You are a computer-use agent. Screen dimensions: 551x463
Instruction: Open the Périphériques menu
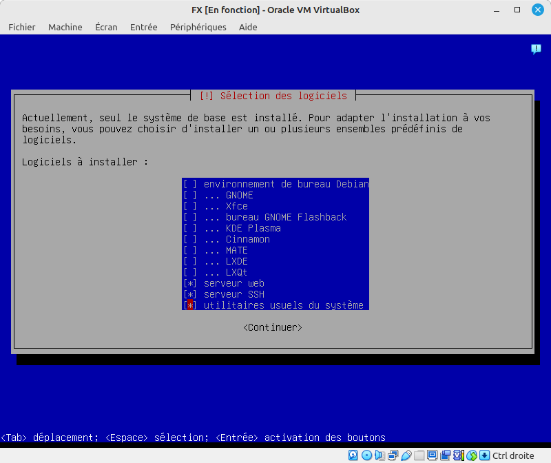pos(198,27)
